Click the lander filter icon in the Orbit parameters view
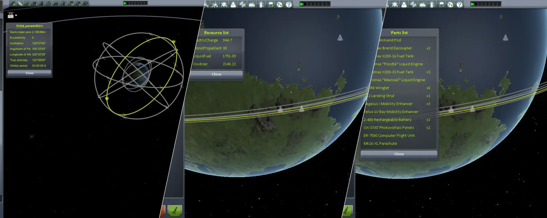Screen dimensions: 547x218 click(35, 4)
